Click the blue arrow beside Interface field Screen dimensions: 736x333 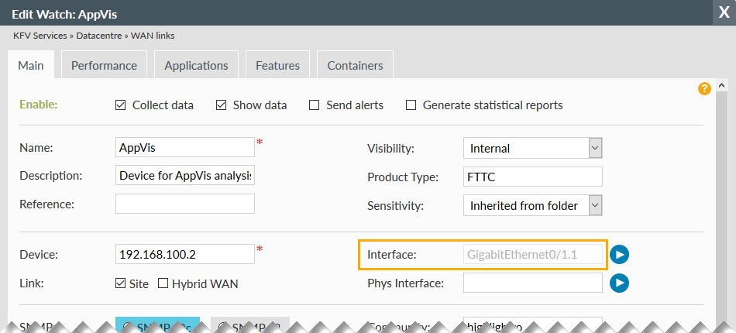tap(619, 254)
